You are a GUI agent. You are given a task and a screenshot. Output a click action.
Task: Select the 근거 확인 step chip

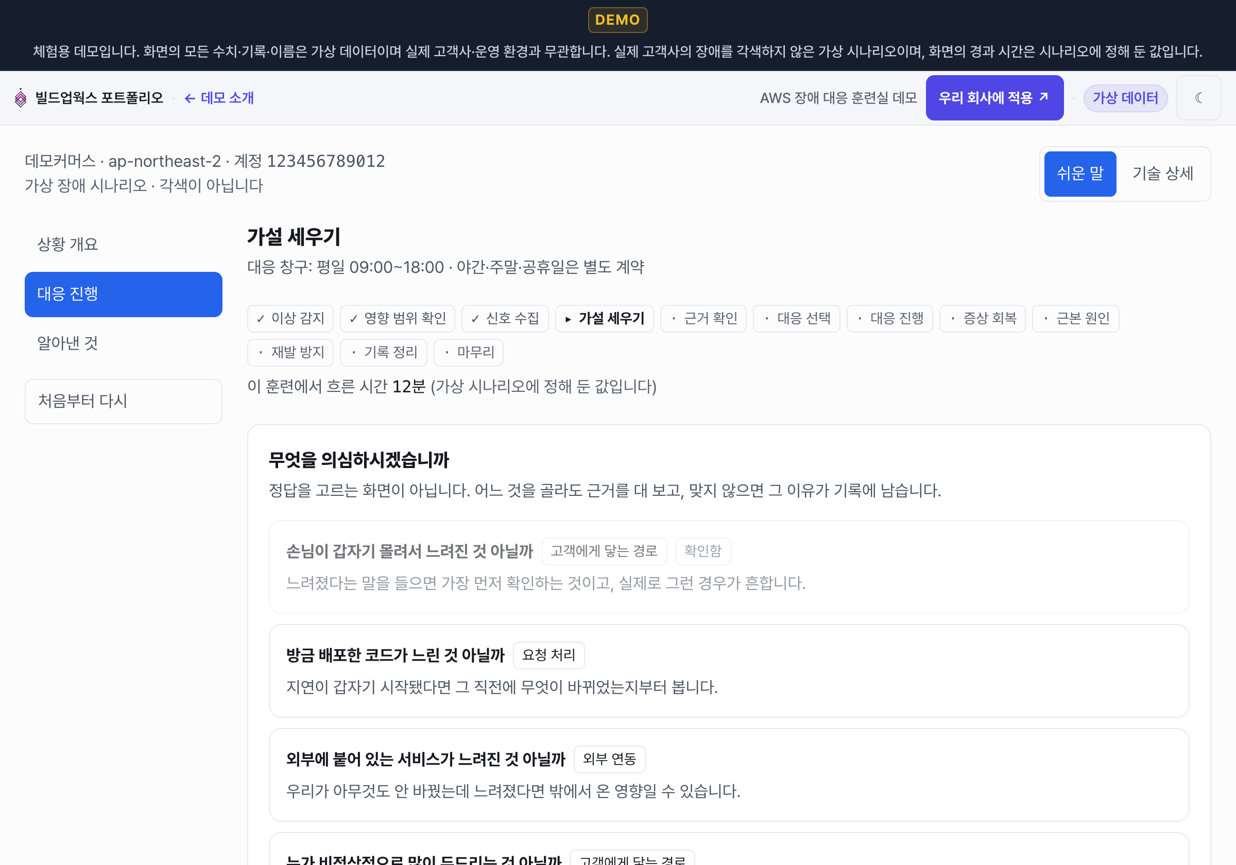[x=703, y=319]
